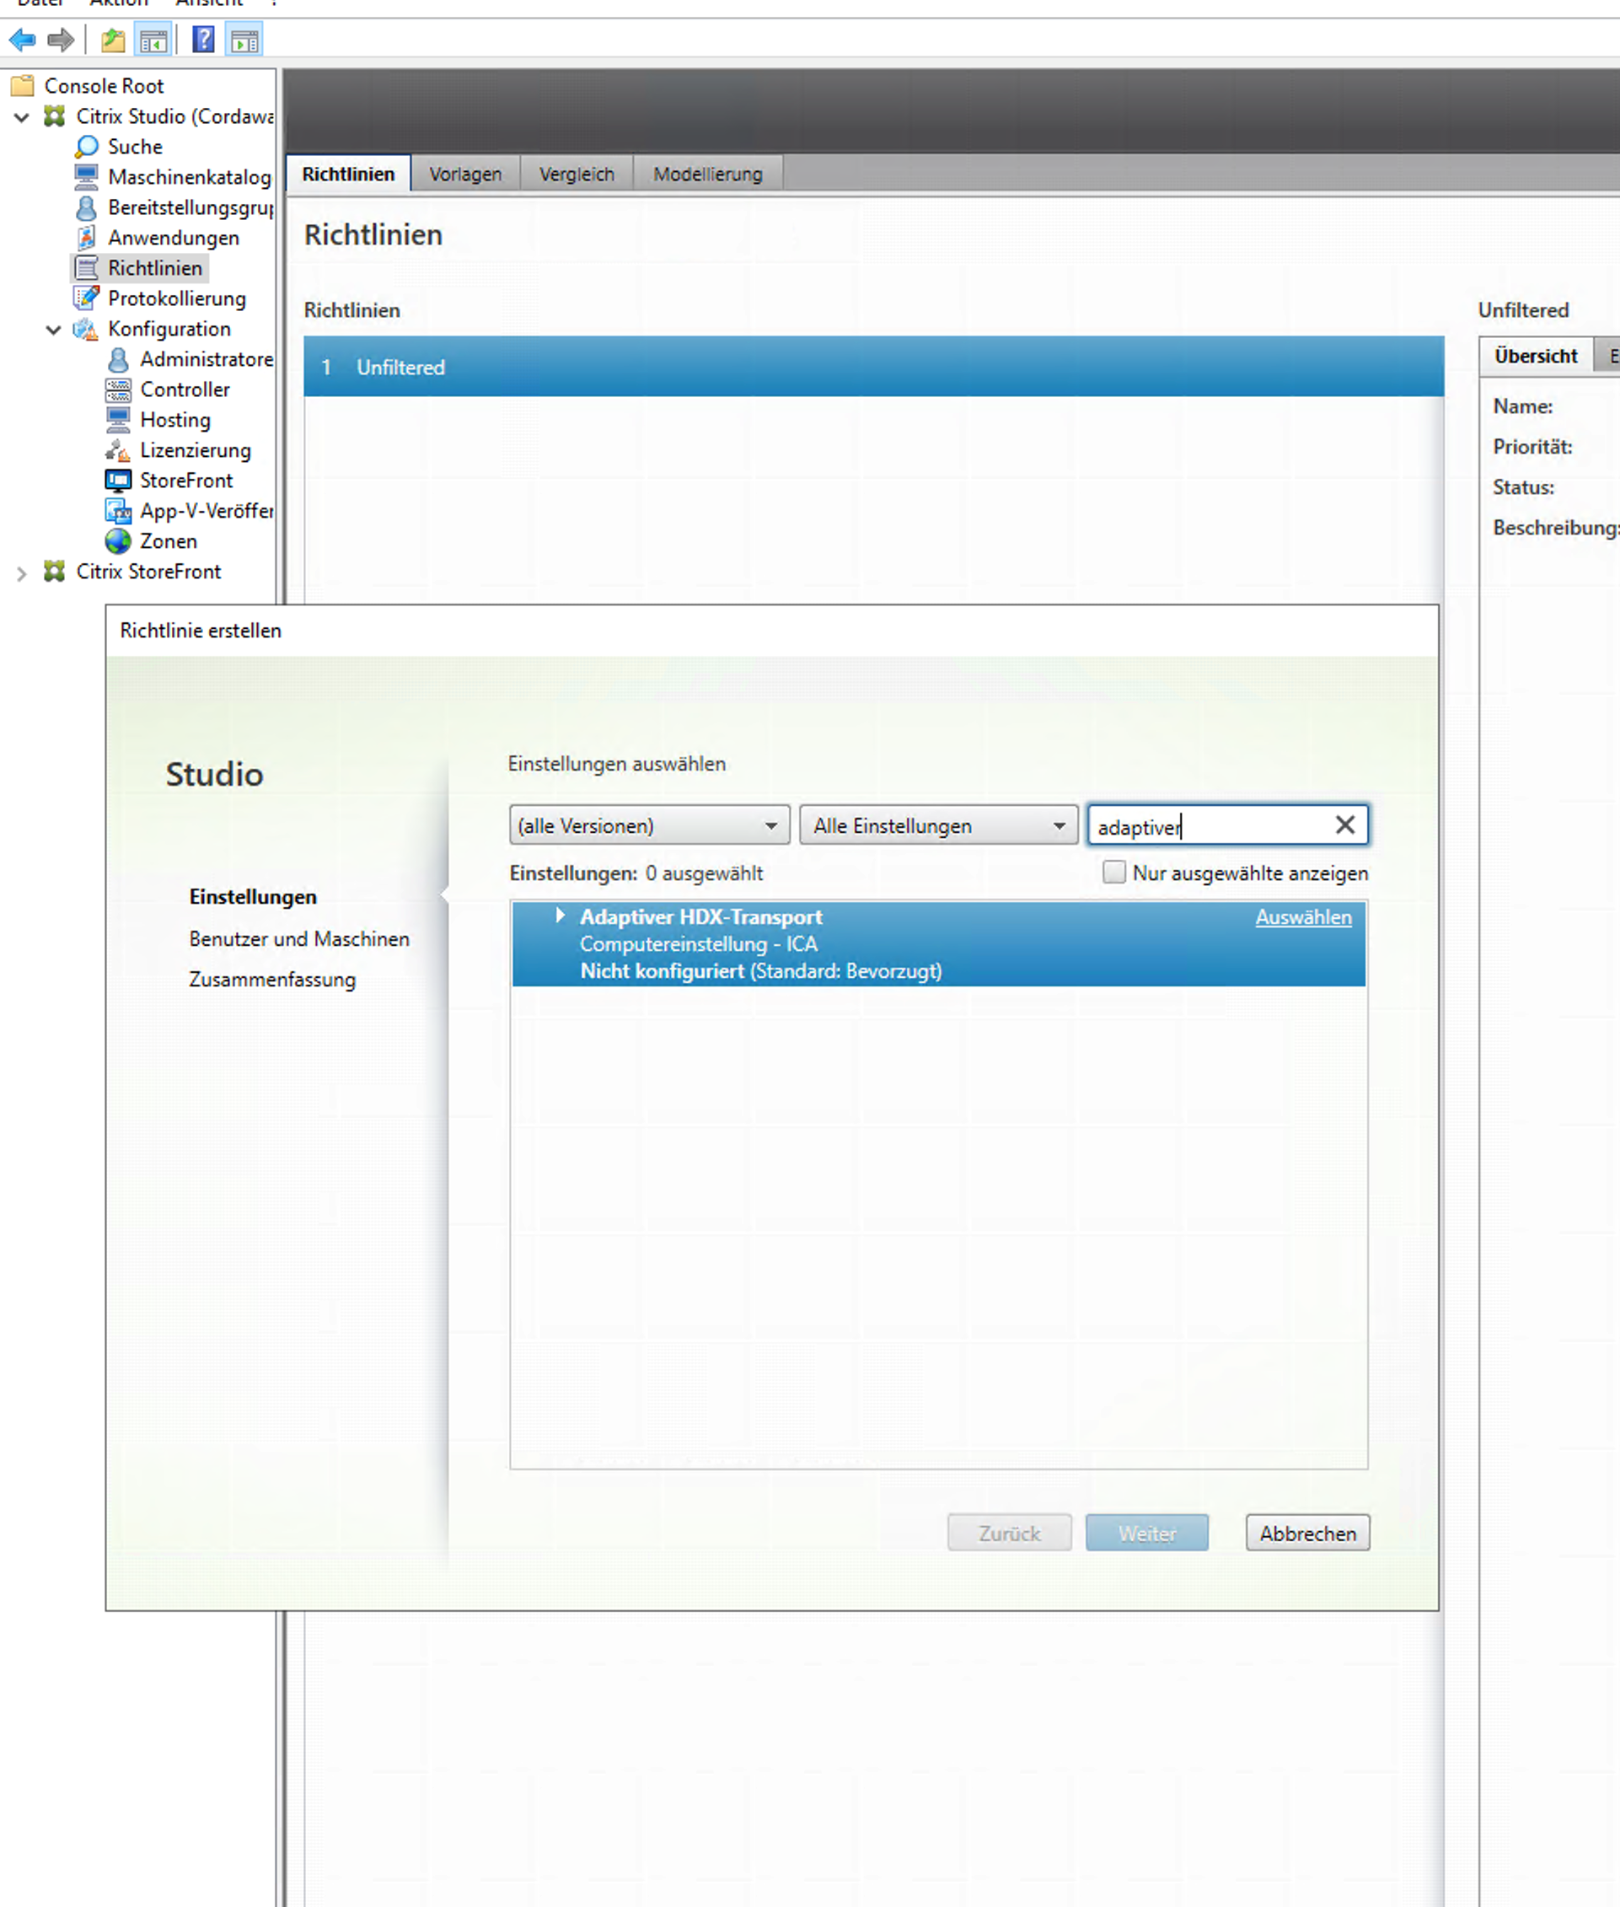Viewport: 1620px width, 1907px height.
Task: Expand the Citrix StoreFront tree node
Action: [22, 572]
